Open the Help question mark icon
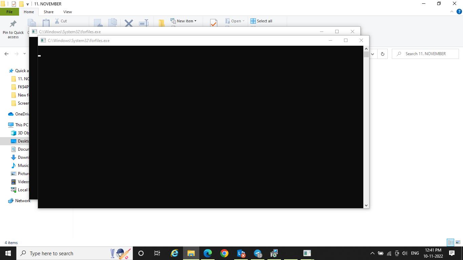 click(x=459, y=12)
